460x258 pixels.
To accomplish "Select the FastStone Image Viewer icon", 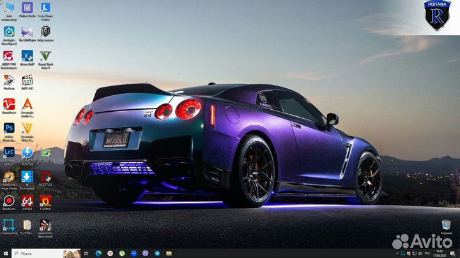I will coord(9,180).
